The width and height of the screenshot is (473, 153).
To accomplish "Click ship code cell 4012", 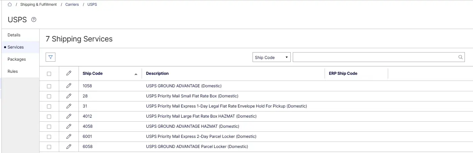I will [x=87, y=116].
